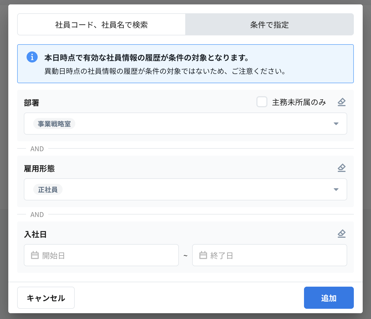Click the blue info icon in banner
Viewport: 371px width, 319px height.
click(32, 57)
